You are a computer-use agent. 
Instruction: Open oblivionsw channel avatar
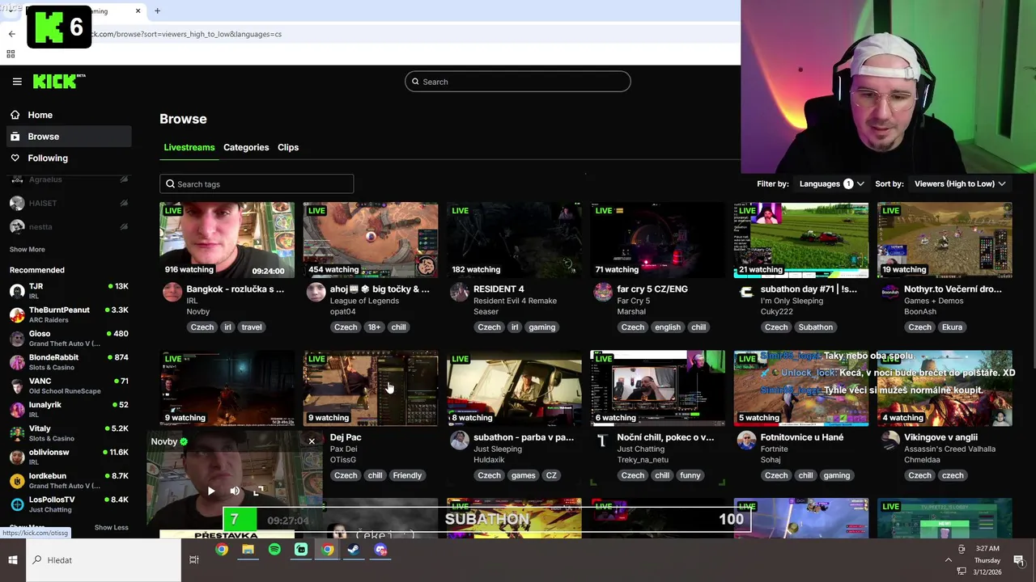17,457
